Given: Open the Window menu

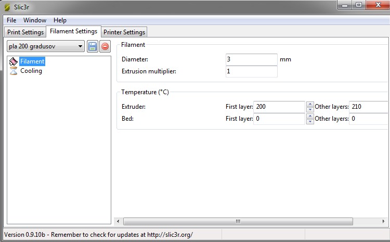Looking at the screenshot, I should [35, 20].
